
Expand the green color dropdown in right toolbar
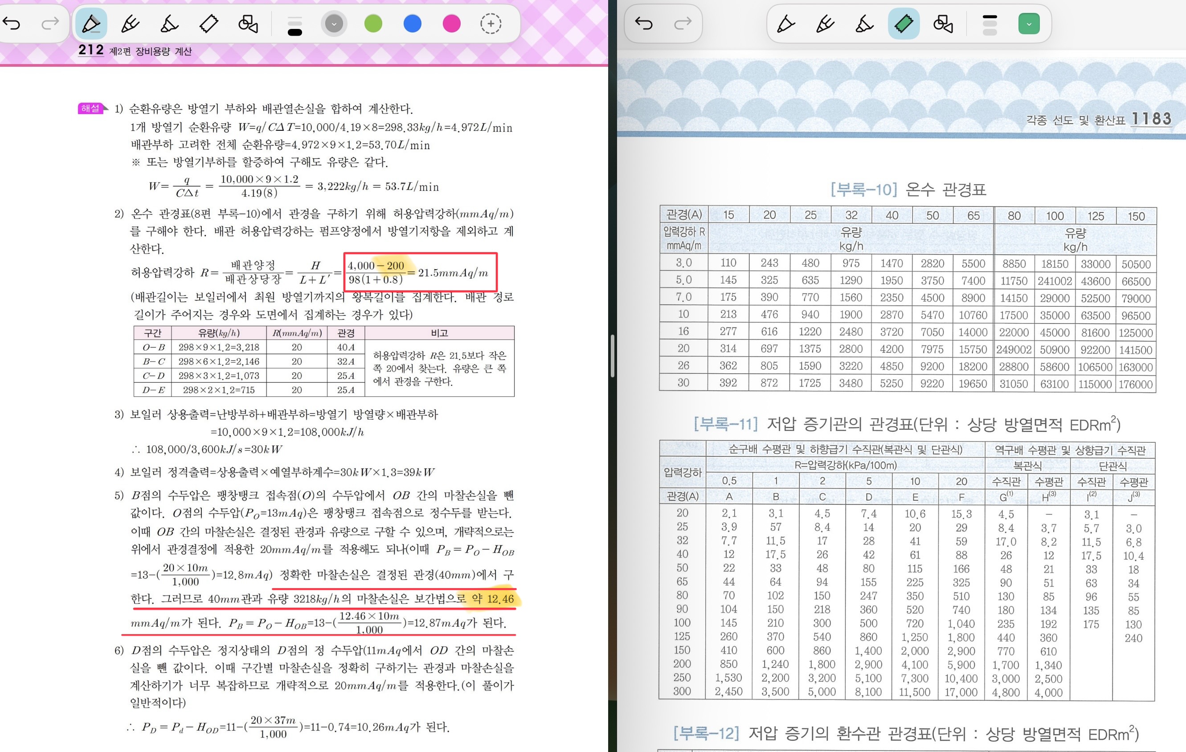1029,24
